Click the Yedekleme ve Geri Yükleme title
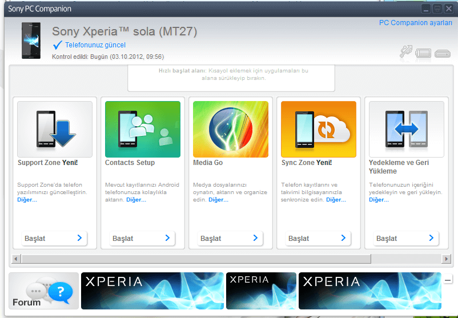This screenshot has height=318, width=458. pos(399,167)
